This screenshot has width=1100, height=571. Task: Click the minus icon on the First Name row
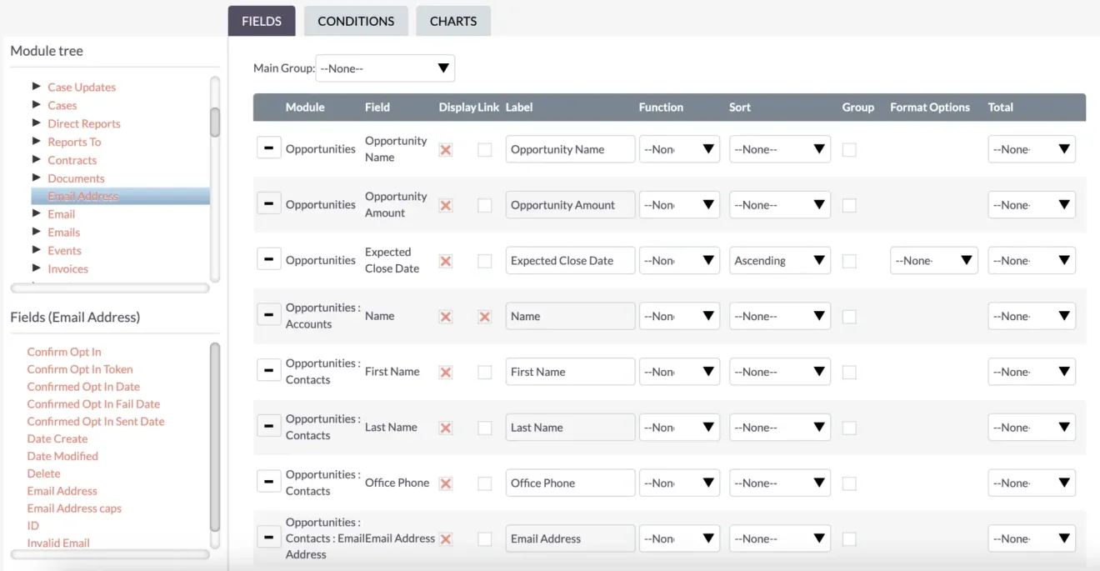pos(268,369)
